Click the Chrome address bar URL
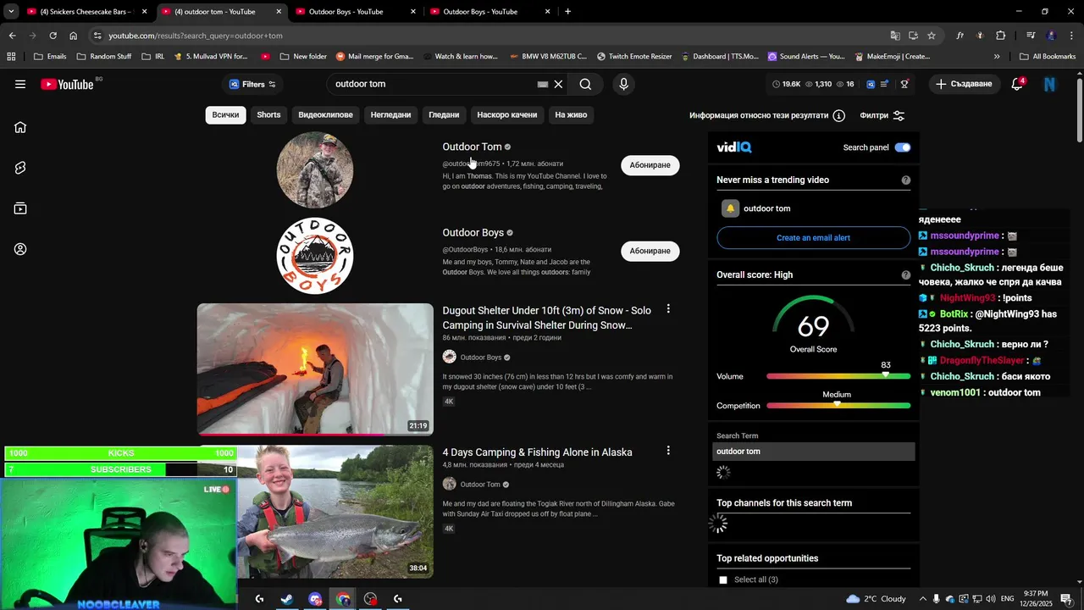This screenshot has width=1084, height=610. pyautogui.click(x=196, y=36)
